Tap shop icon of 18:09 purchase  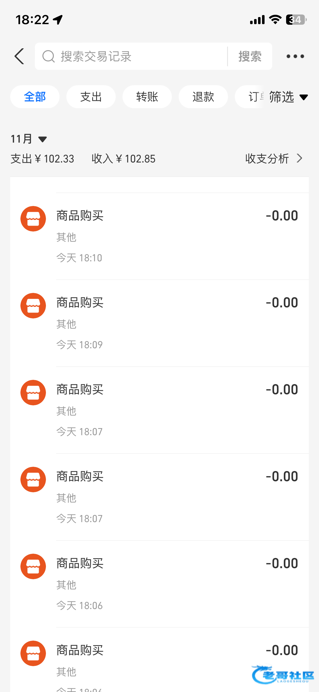(33, 306)
